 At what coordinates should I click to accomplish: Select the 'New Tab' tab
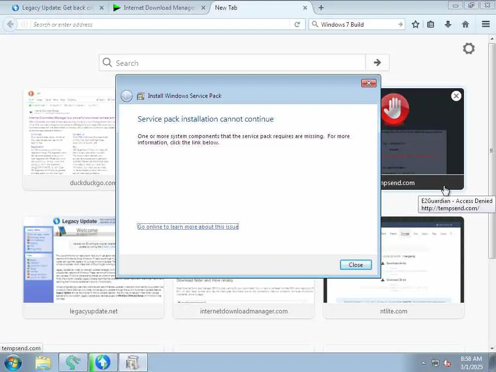click(261, 8)
